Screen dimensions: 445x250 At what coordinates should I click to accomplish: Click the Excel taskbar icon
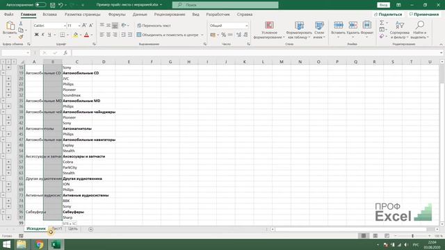pyautogui.click(x=56, y=244)
